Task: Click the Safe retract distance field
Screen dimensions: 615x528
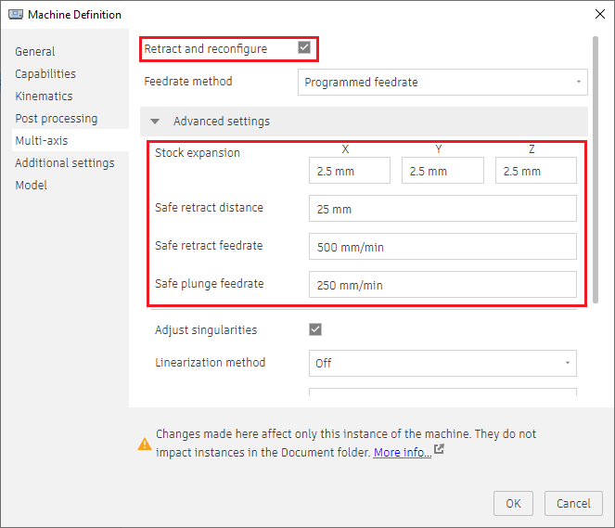Action: pos(442,208)
